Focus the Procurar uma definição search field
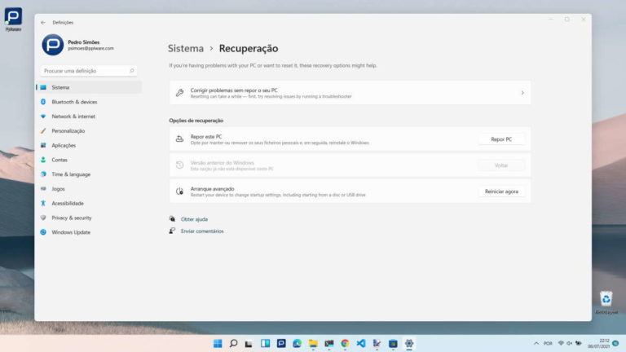Screen dimensions: 626x352 click(82, 71)
